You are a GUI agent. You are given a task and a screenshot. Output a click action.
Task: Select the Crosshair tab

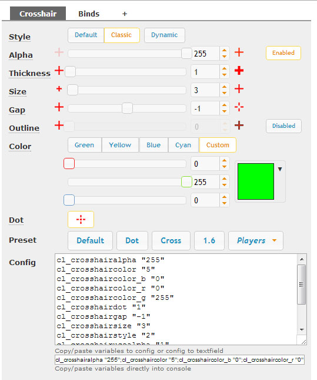click(x=38, y=14)
